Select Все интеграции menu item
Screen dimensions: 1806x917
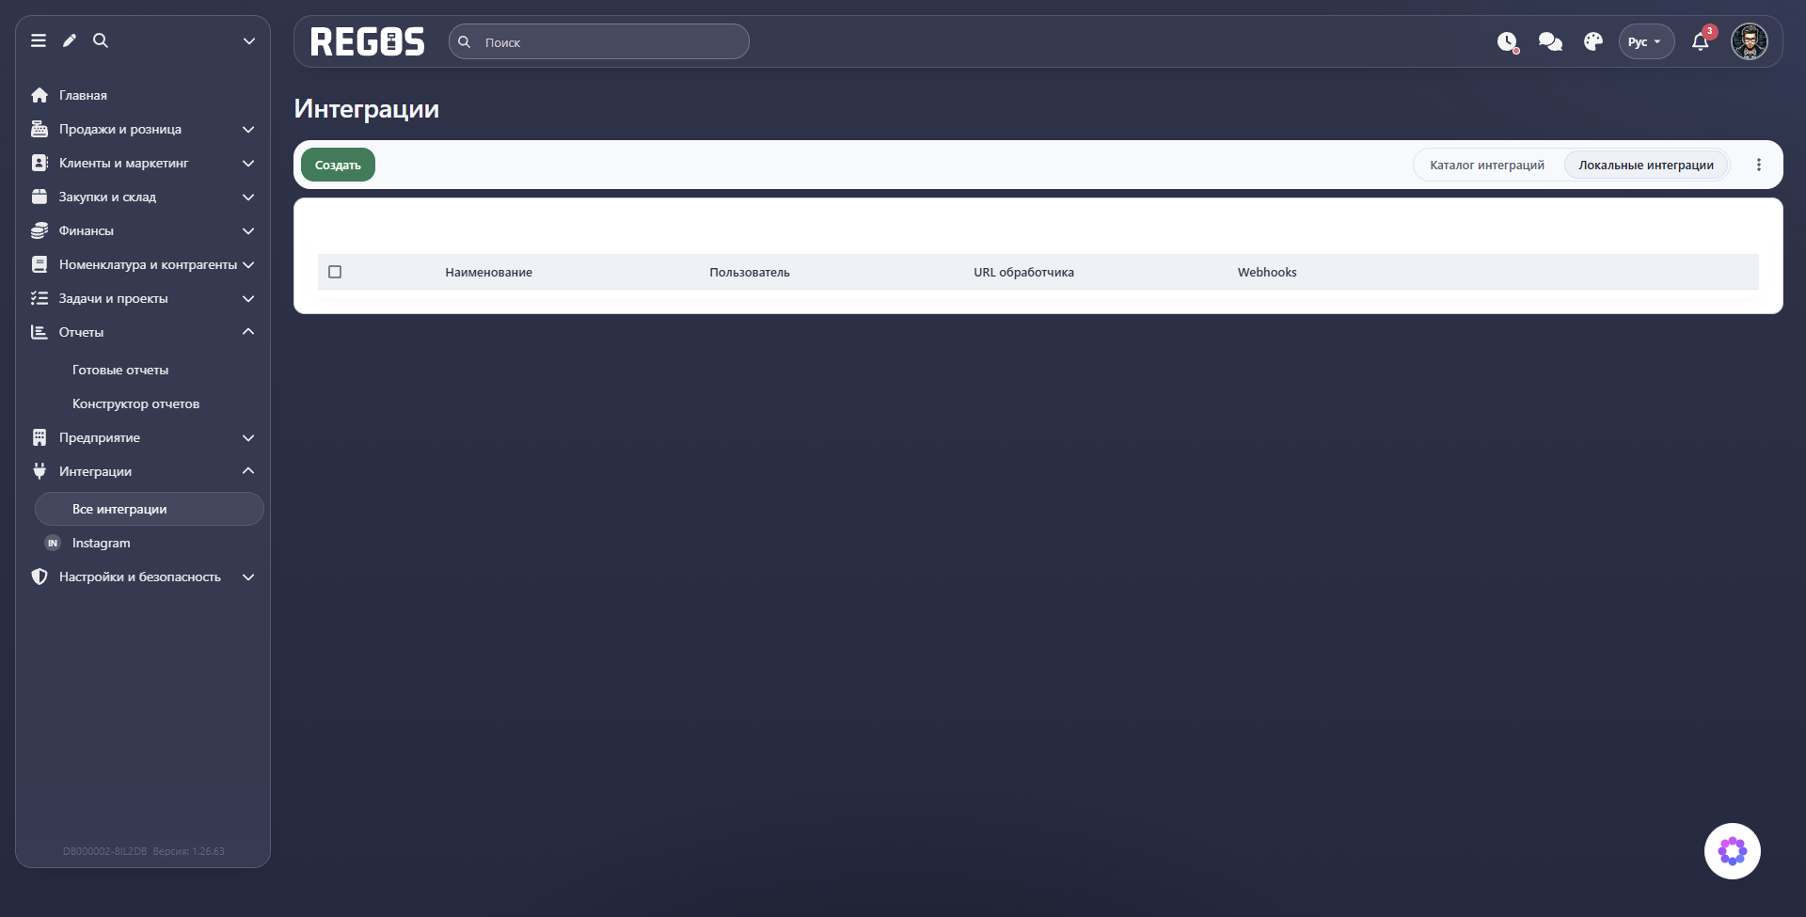pos(150,509)
